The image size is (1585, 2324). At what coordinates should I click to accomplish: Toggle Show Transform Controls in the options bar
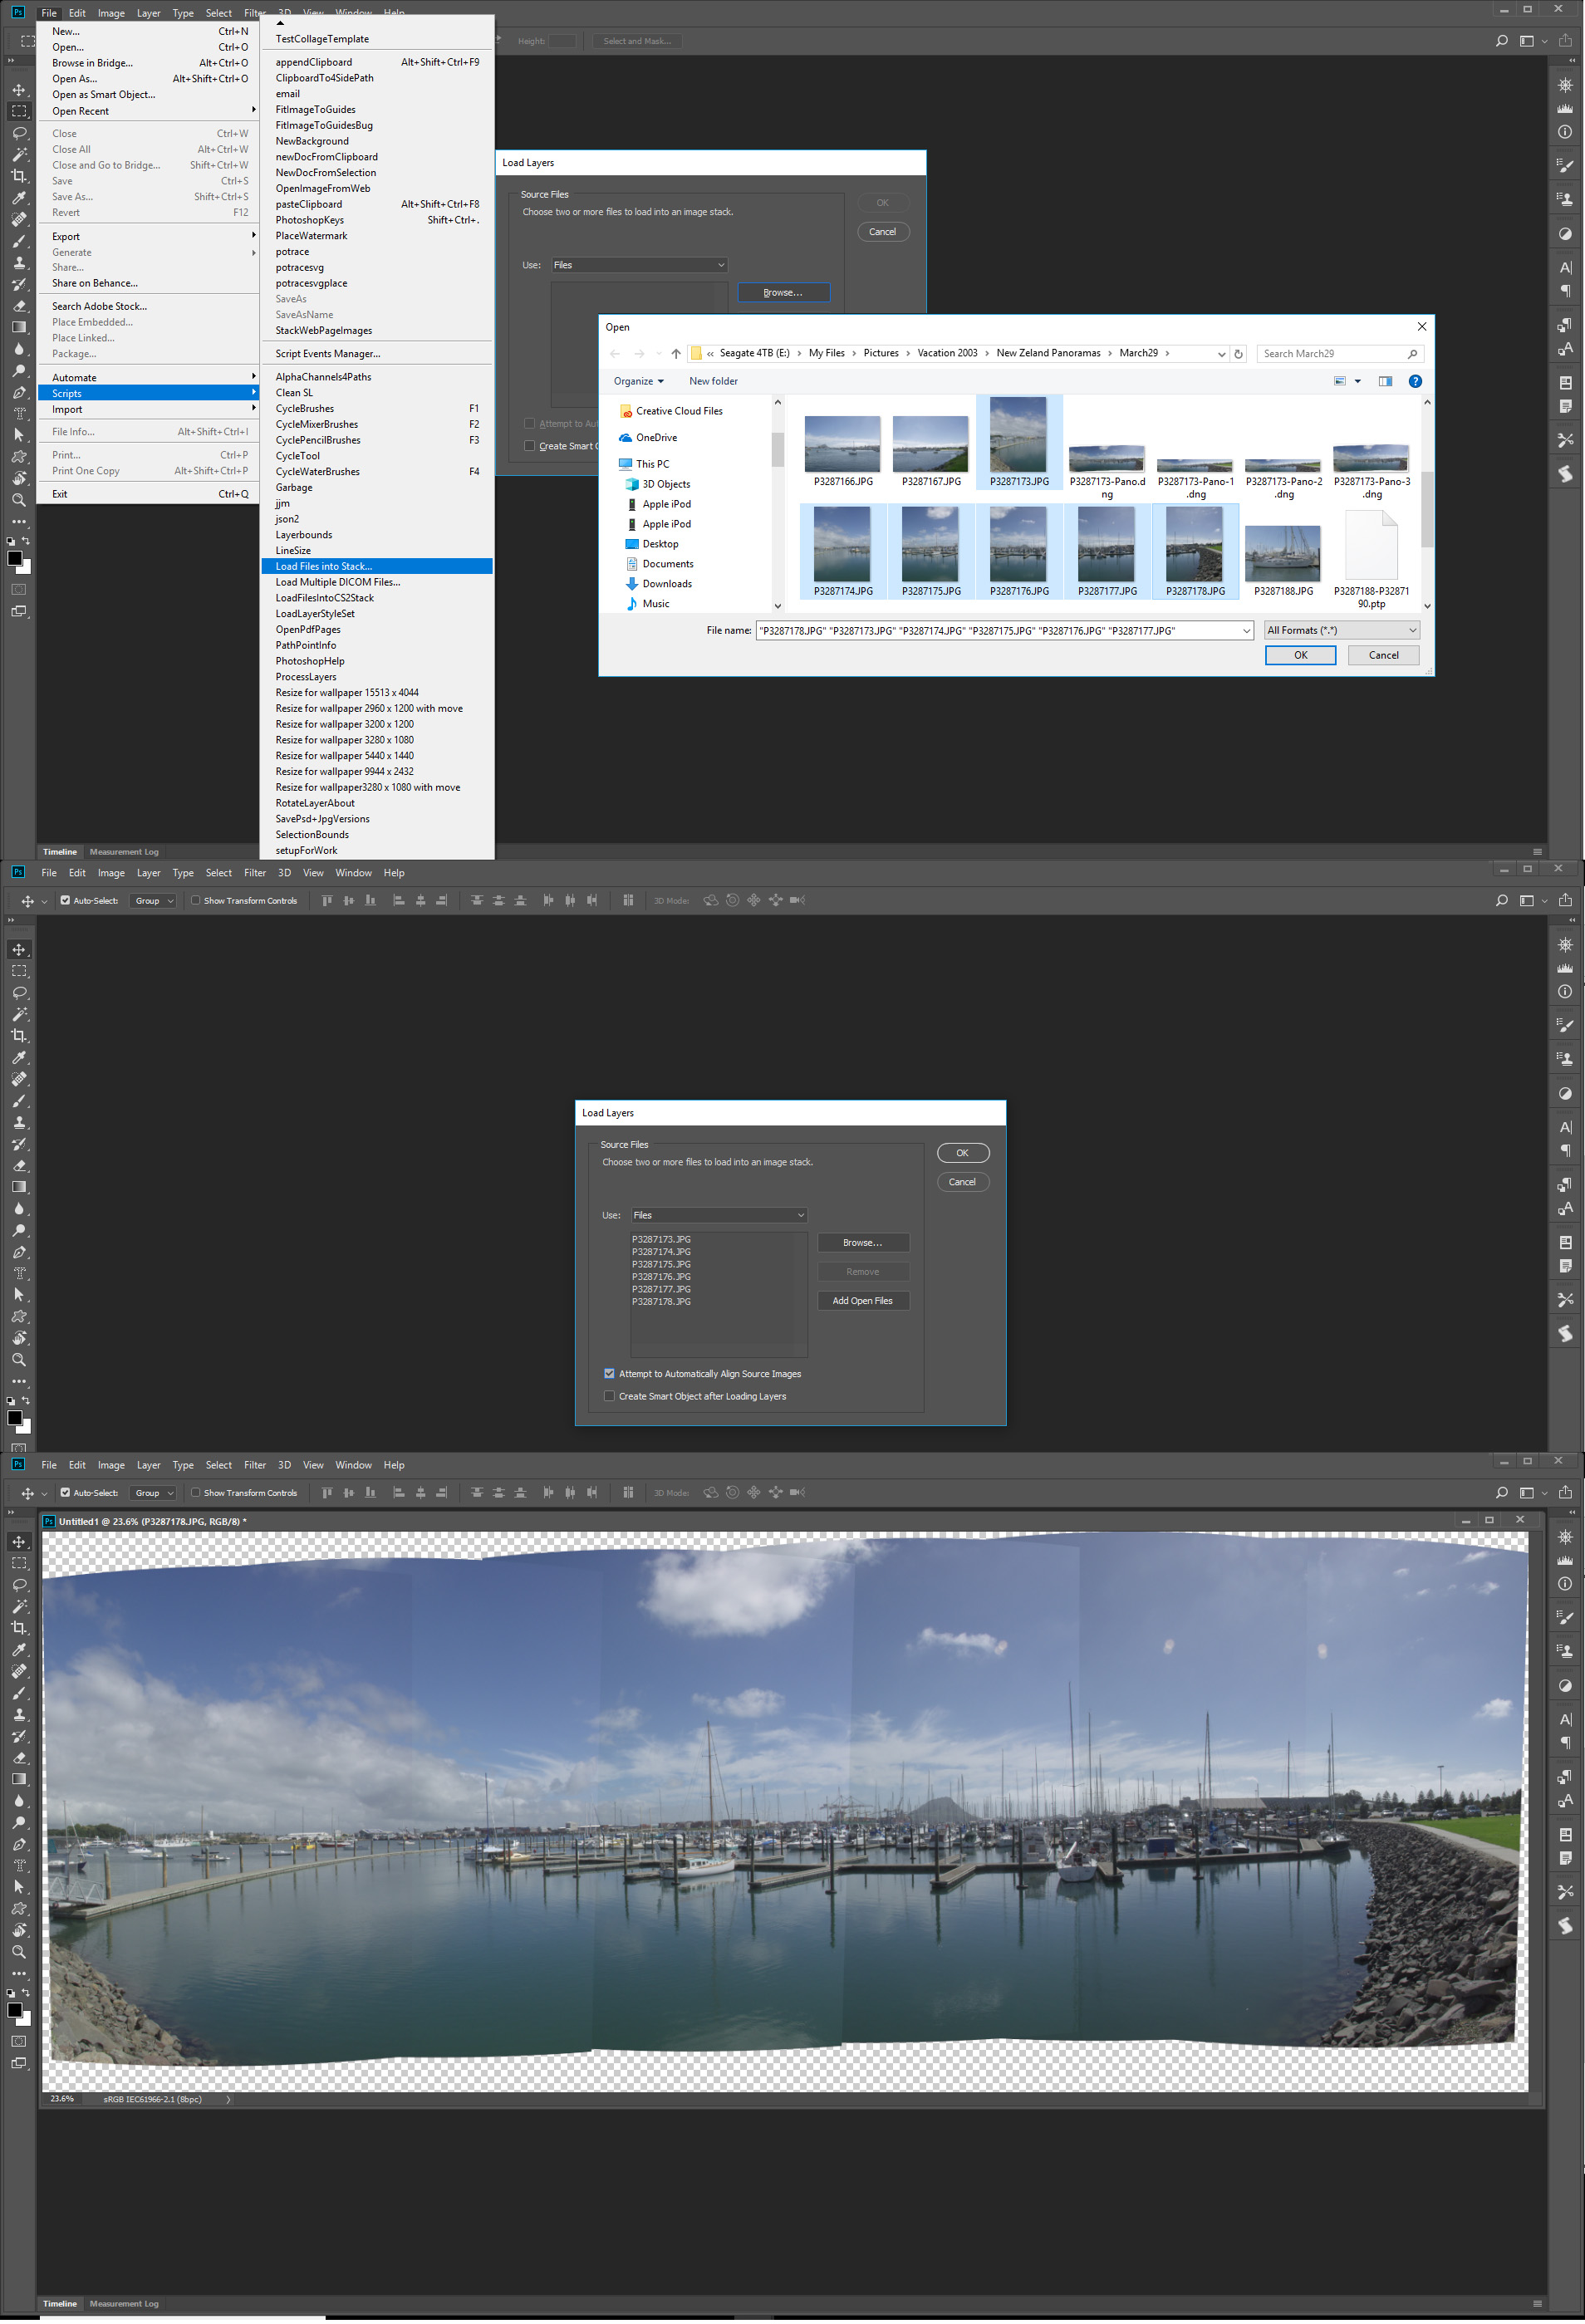[x=196, y=900]
